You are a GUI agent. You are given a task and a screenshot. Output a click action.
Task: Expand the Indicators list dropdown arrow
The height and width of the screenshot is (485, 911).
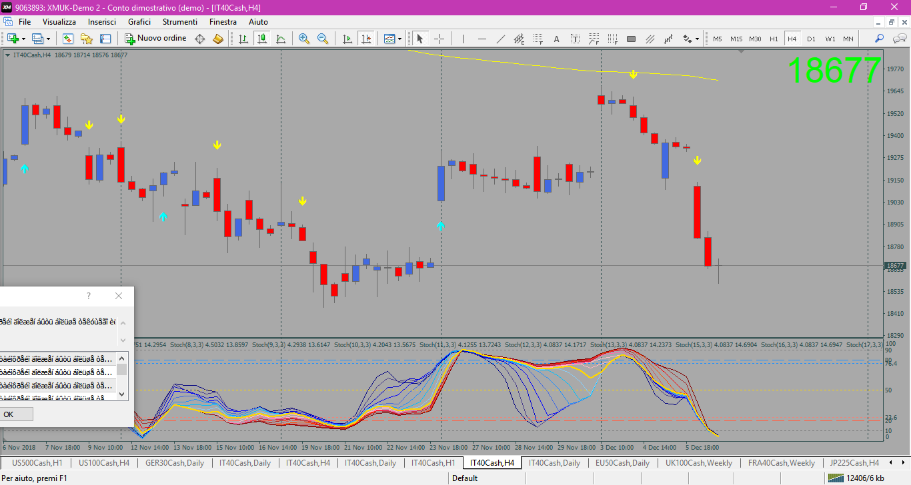(x=400, y=39)
